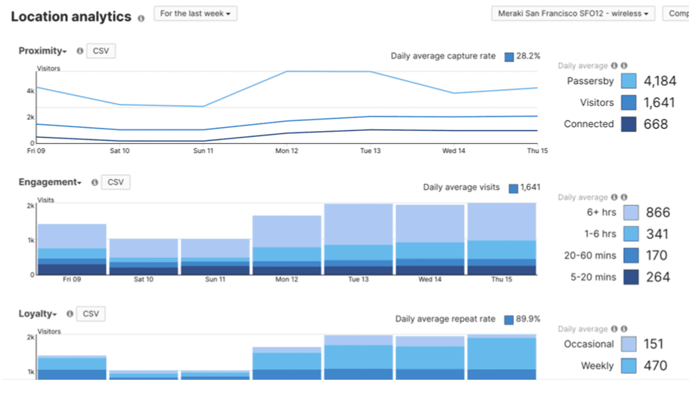Download Loyalty data with CSV button
This screenshot has width=689, height=420.
tap(91, 314)
